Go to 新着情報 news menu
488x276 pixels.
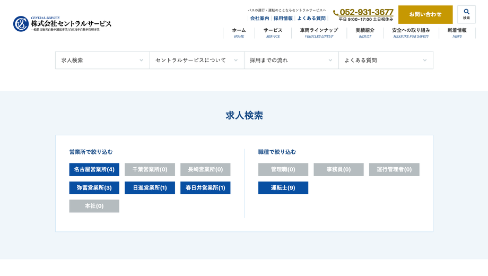tap(457, 32)
